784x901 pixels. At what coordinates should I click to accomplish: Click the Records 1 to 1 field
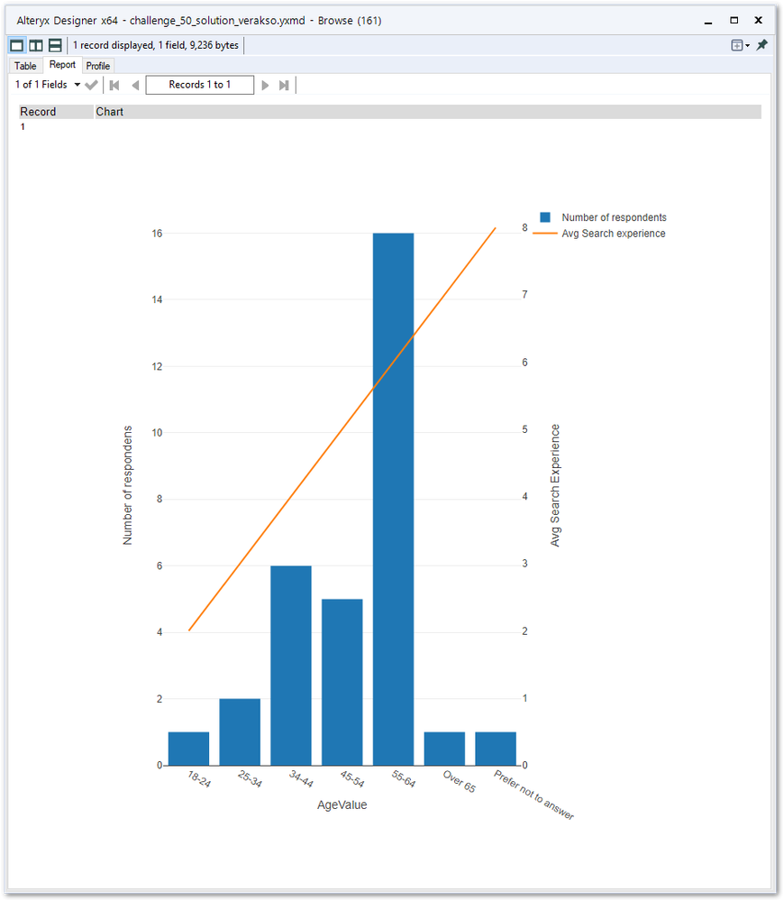[199, 84]
